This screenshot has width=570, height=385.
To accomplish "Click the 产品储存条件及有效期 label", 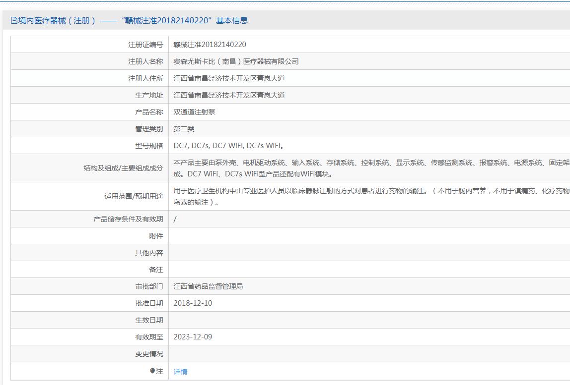I will coord(128,219).
